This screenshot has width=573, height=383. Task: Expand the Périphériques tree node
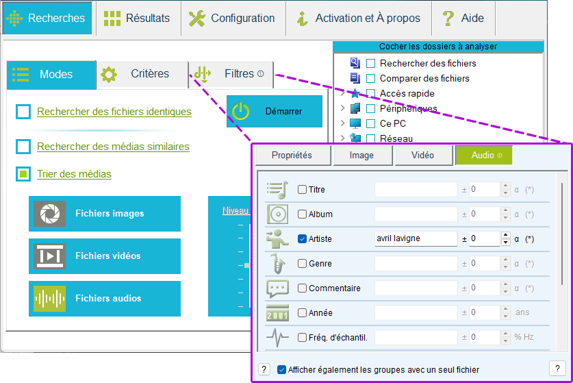tap(342, 108)
